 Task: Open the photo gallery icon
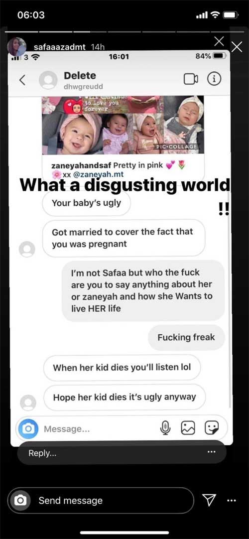[x=188, y=428]
